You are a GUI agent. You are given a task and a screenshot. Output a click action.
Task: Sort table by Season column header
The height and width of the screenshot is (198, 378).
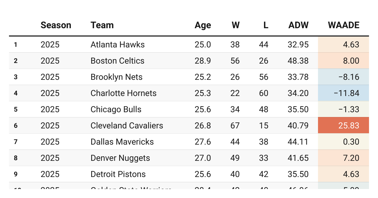(56, 25)
